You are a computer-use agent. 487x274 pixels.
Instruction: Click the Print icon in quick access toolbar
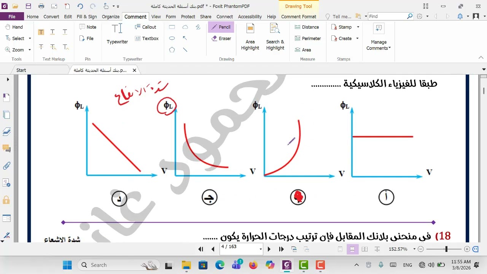point(41,6)
